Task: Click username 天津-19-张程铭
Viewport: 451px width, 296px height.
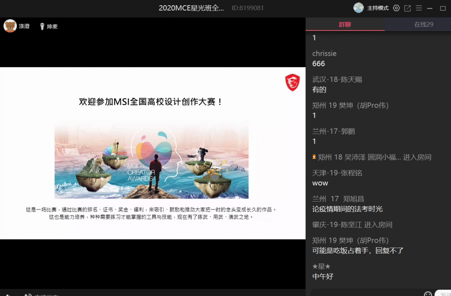Action: [337, 173]
